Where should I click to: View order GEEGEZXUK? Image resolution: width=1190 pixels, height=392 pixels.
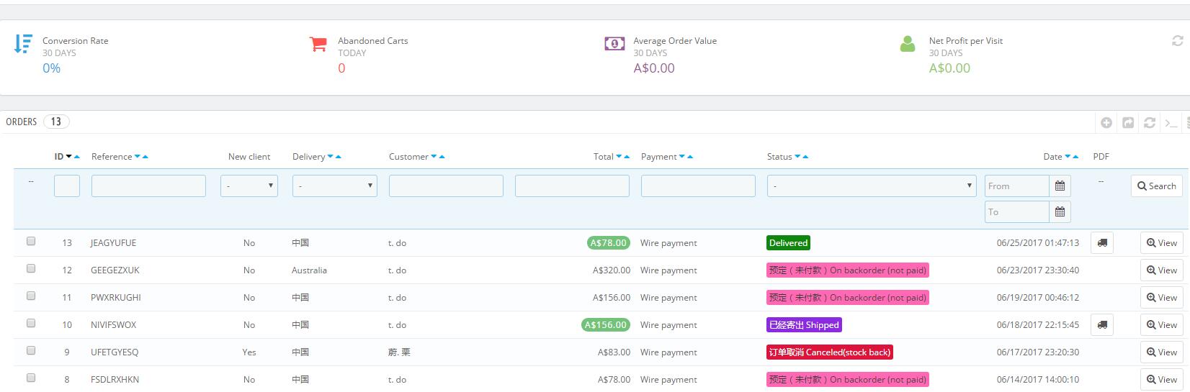click(x=1162, y=270)
